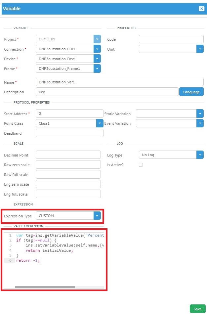207x314 pixels.
Task: Click the Name input field
Action: coord(119,82)
